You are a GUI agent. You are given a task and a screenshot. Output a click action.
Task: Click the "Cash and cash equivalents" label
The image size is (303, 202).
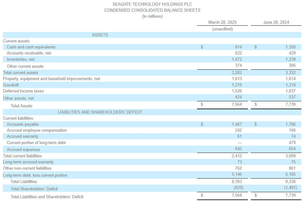(31, 47)
